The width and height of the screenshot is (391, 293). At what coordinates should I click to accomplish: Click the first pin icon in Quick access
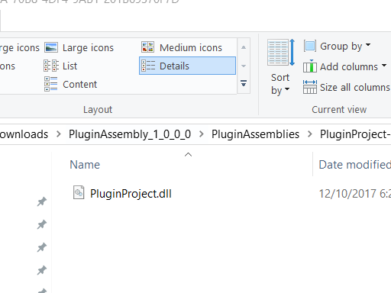pos(42,201)
